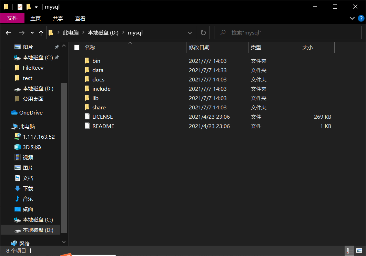Select the share folder icon
Screen dimensions: 366x256
point(87,107)
